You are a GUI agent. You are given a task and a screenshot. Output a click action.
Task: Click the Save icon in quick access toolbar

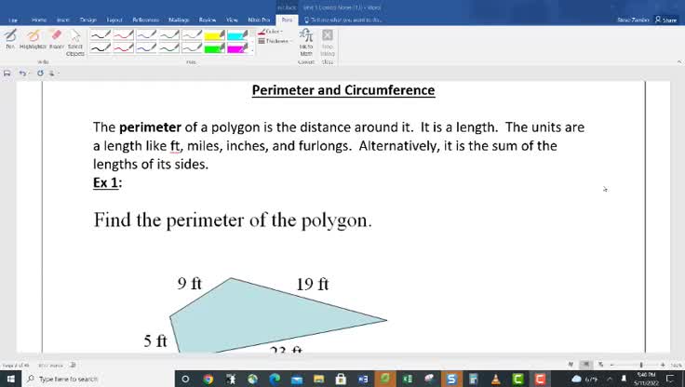point(7,73)
